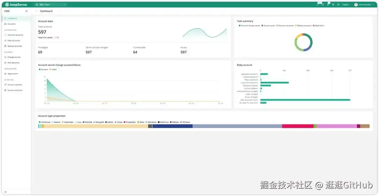This screenshot has height=196, width=379.
Task: Toggle PostgreSQL legend item
Action: (x=130, y=122)
